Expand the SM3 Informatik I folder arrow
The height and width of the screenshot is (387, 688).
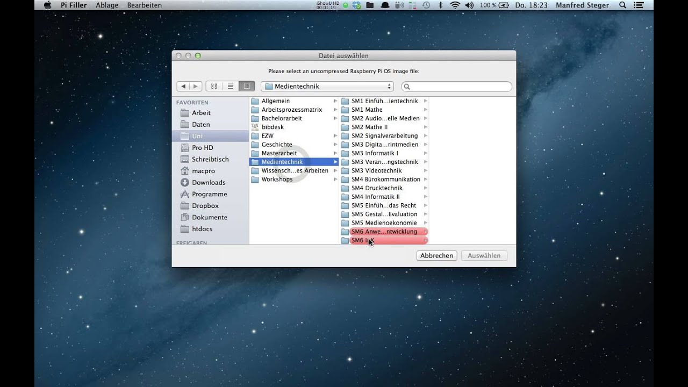point(425,153)
